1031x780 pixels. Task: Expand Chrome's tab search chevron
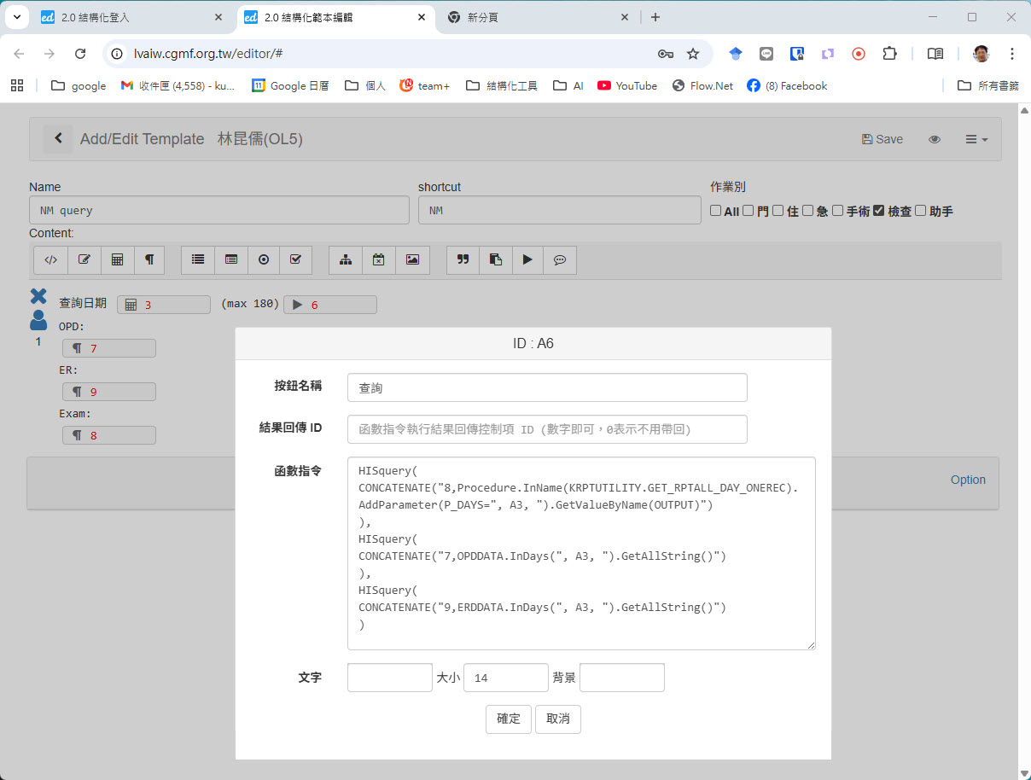[x=16, y=17]
